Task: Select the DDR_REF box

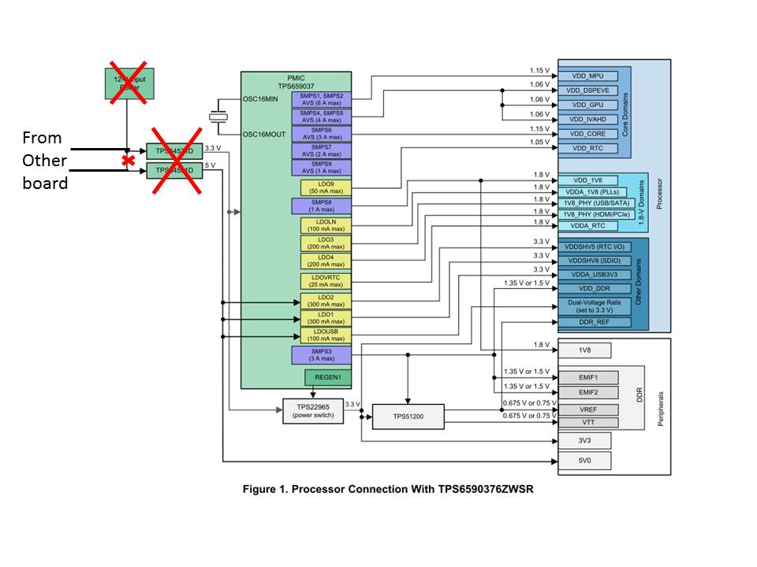Action: coord(595,322)
